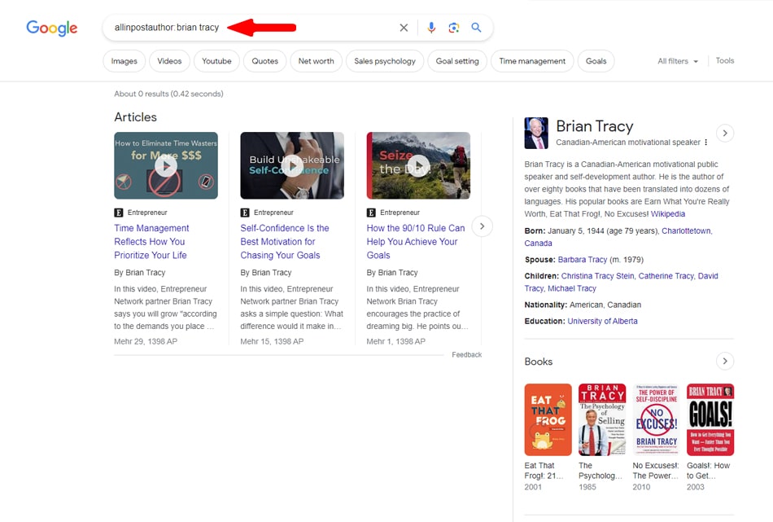Select the Videos filter chip
Image resolution: width=773 pixels, height=522 pixels.
[169, 61]
